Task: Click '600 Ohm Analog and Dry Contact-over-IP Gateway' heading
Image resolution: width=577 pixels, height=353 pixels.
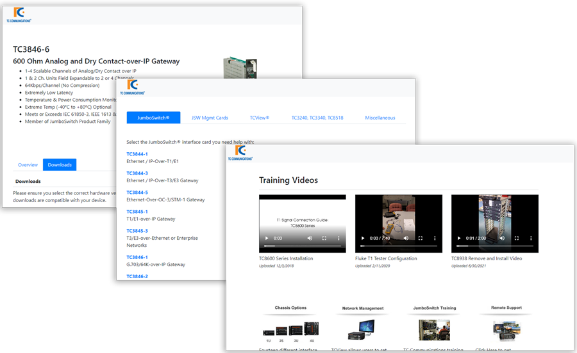Action: coord(96,61)
